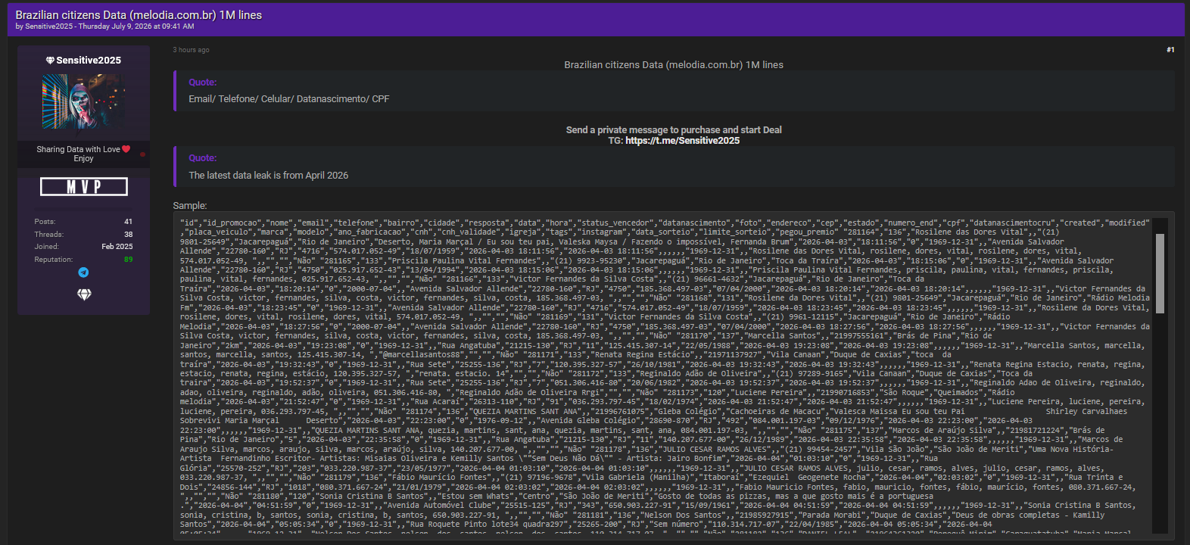The image size is (1190, 545).
Task: View the user's posts count of 41
Action: coord(128,222)
